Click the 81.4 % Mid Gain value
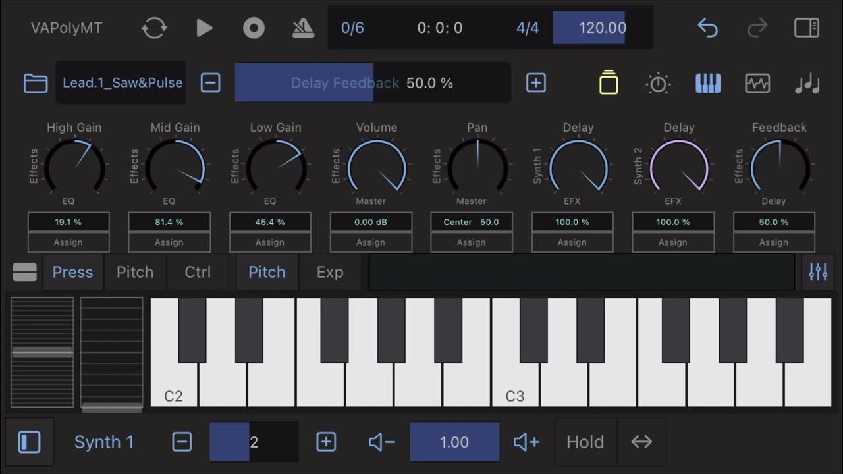Viewport: 843px width, 474px height. point(169,222)
